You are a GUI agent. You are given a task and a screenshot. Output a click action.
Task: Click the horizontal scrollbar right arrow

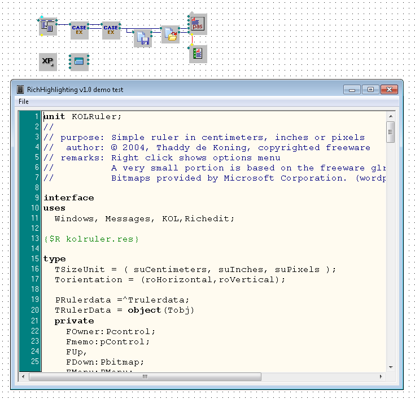coord(381,376)
